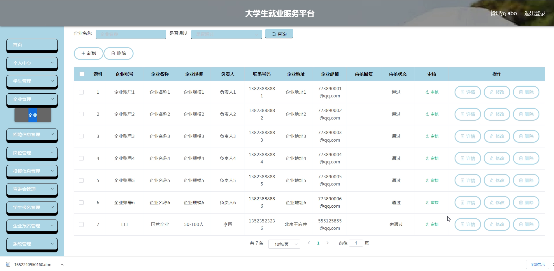Image resolution: width=554 pixels, height=271 pixels.
Task: Open 详情 for 企业名称1
Action: point(468,92)
